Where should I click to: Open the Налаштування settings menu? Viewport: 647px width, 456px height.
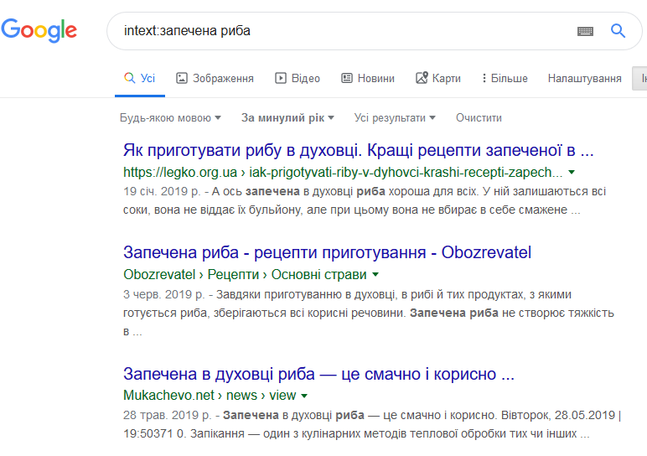pos(584,79)
